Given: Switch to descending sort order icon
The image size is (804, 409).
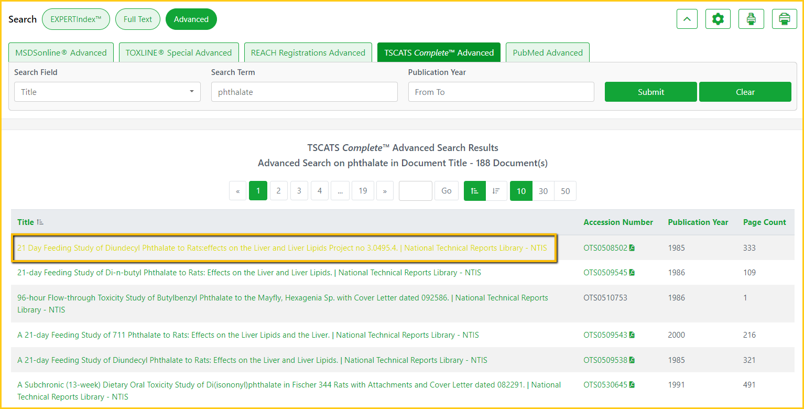Looking at the screenshot, I should [496, 191].
